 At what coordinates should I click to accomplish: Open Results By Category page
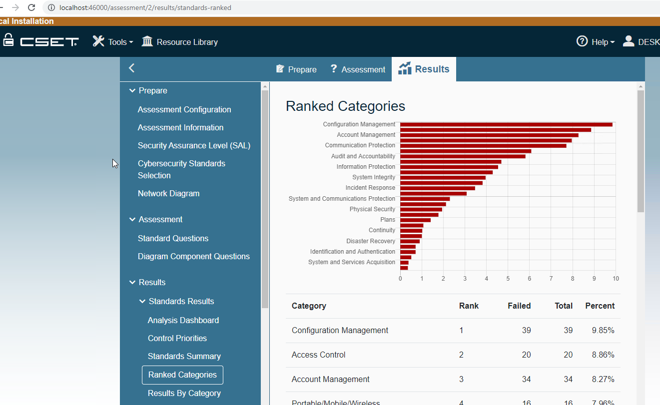184,393
